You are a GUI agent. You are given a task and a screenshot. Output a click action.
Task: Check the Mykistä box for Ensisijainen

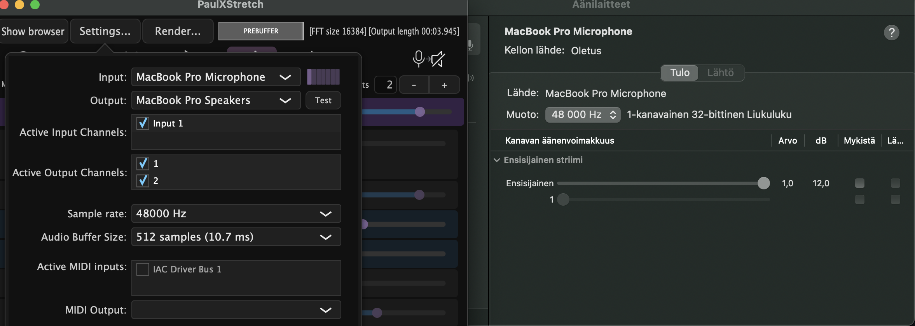pyautogui.click(x=860, y=183)
